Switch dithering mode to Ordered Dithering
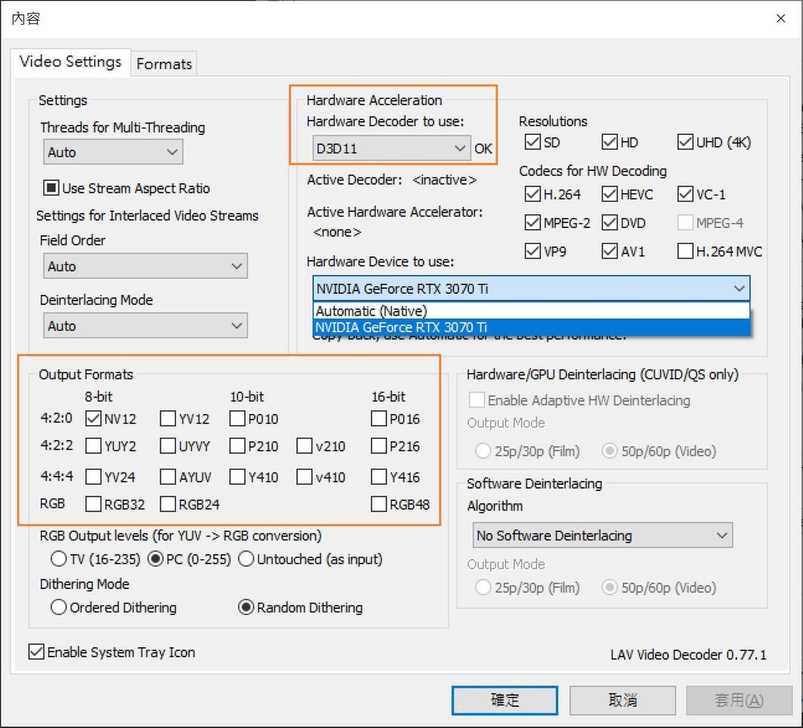Screen dimensions: 803x728 (59, 608)
